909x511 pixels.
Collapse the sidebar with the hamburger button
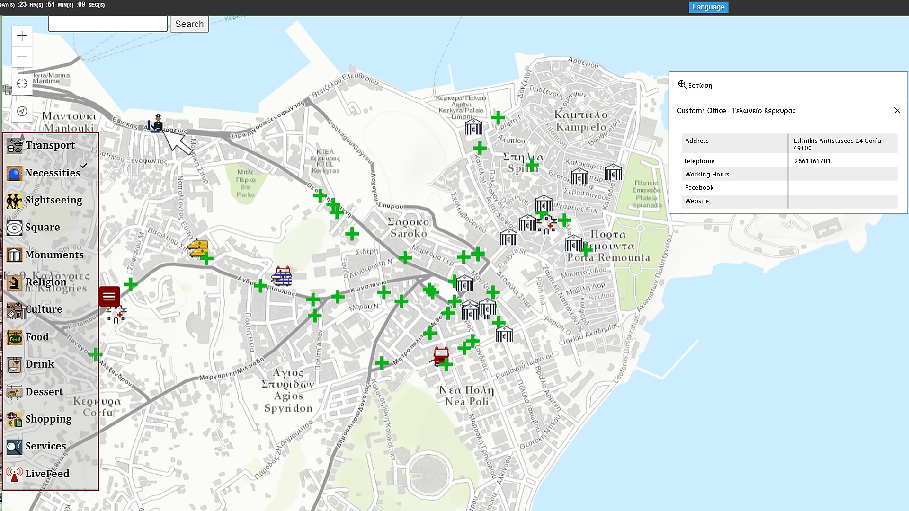click(x=109, y=297)
